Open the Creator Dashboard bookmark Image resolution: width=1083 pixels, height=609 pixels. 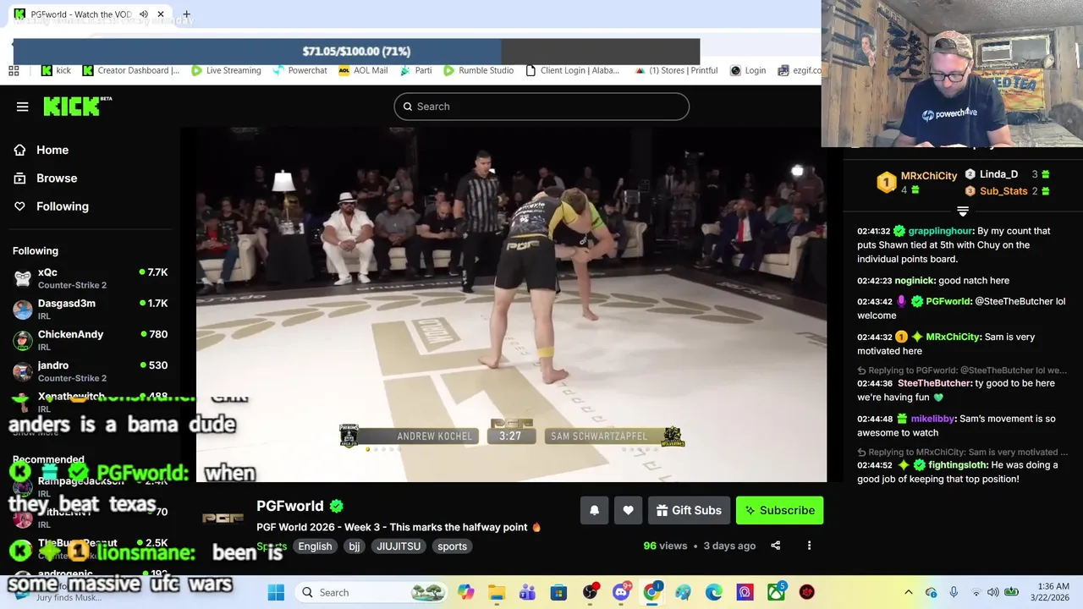[131, 70]
